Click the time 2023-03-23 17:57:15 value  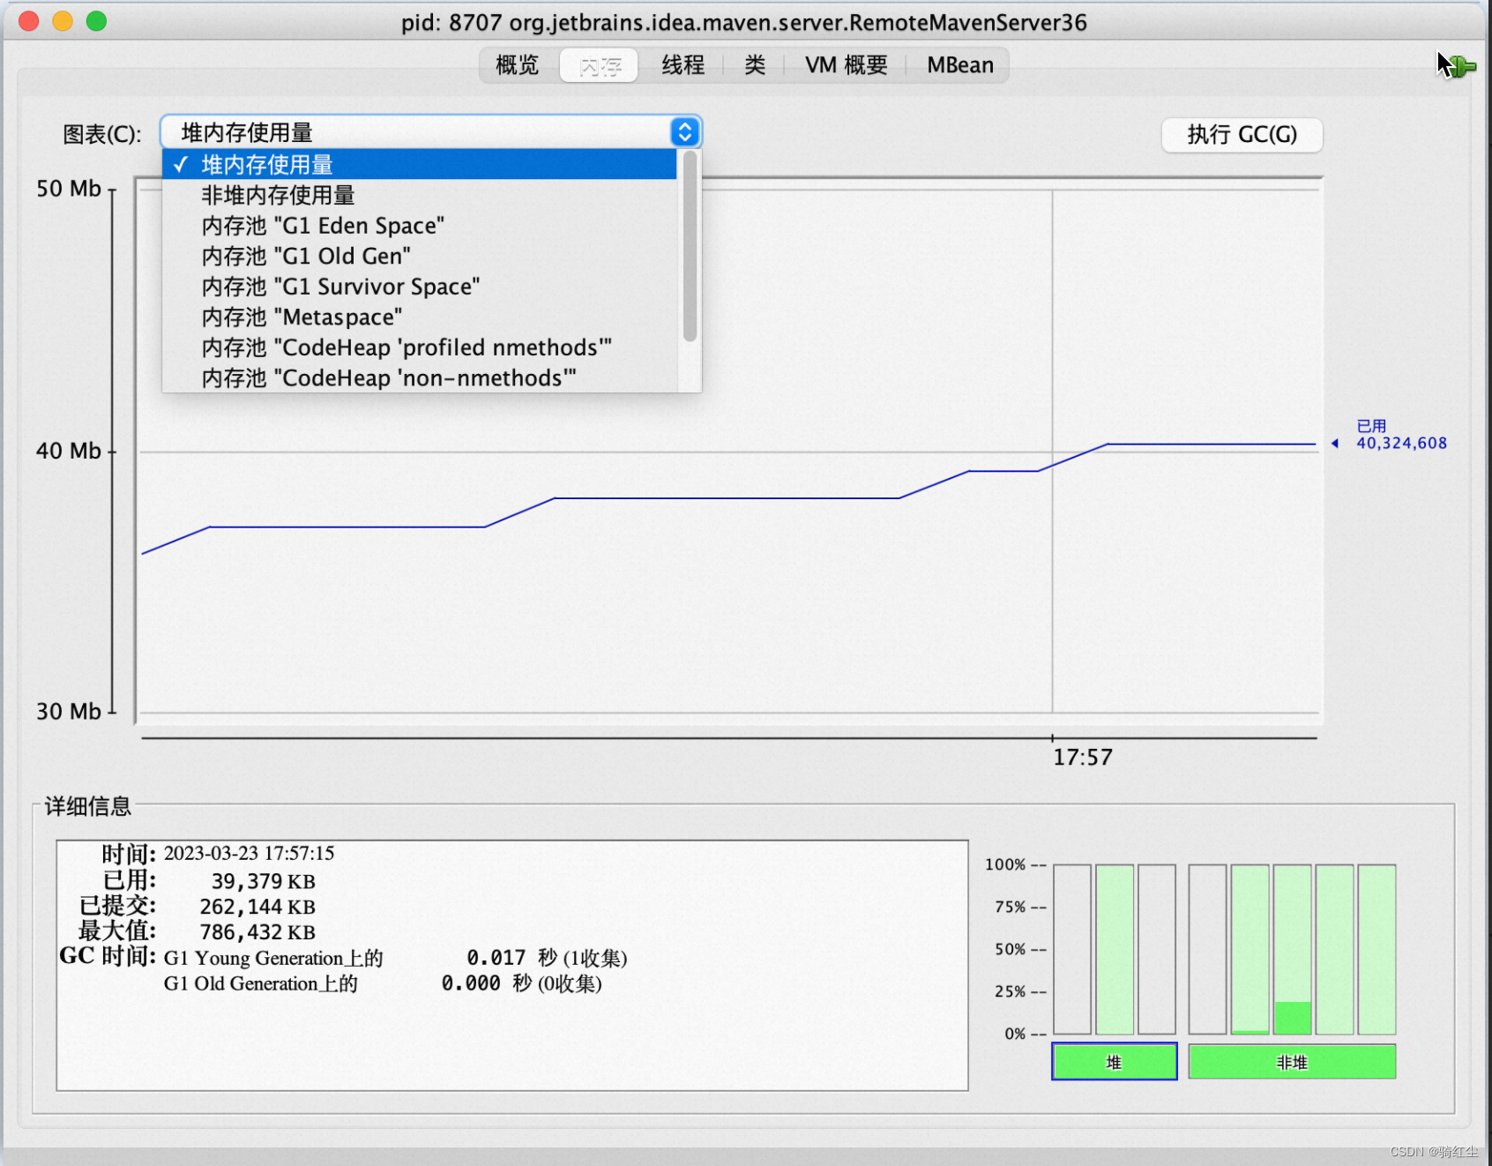click(x=249, y=853)
